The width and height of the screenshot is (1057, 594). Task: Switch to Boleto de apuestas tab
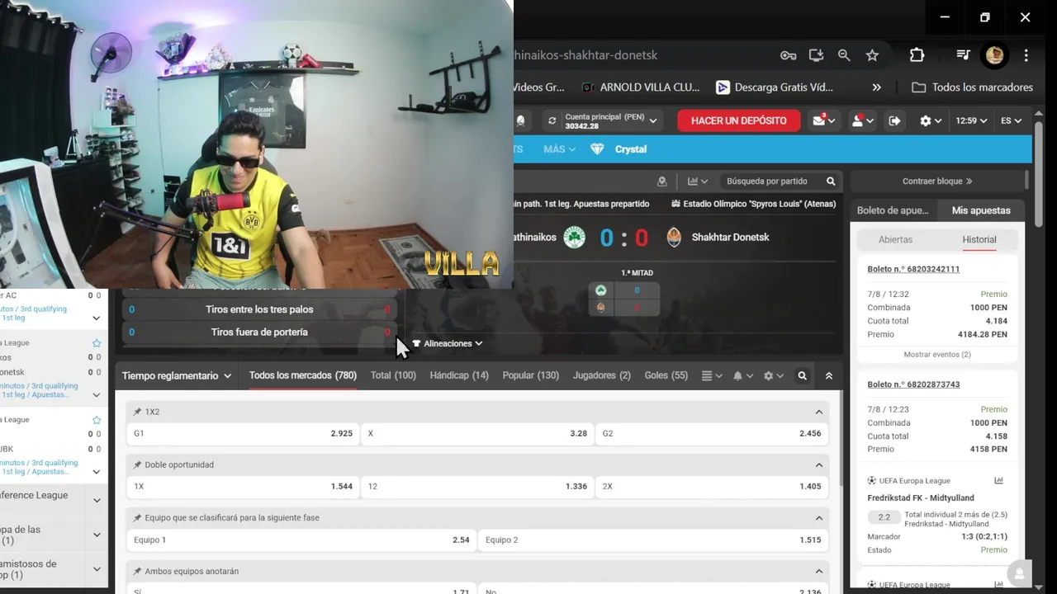coord(893,210)
